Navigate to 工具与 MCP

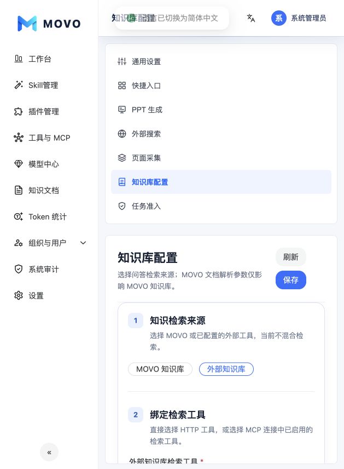[49, 138]
